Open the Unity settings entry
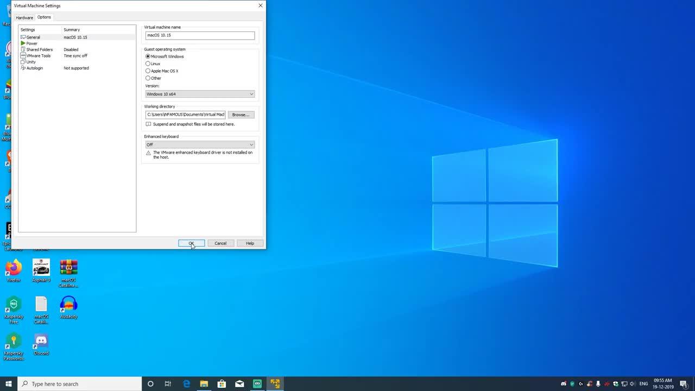Screen dimensions: 695x391 31,61
